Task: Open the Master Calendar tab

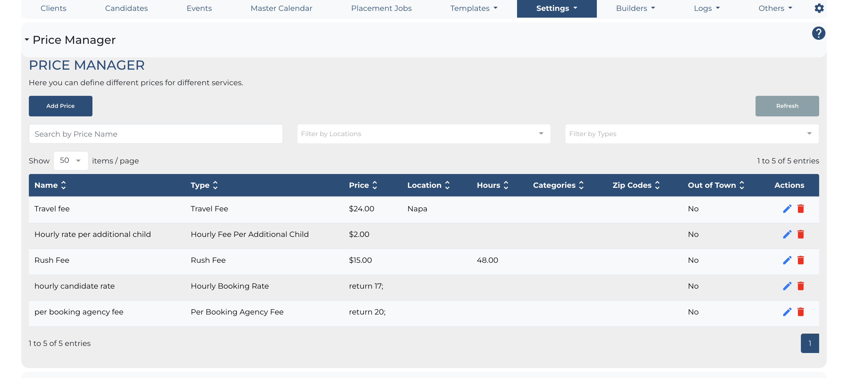Action: pyautogui.click(x=281, y=9)
